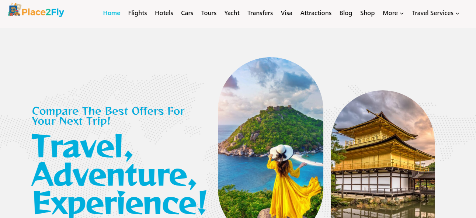The height and width of the screenshot is (218, 476).
Task: Go to the Shop page
Action: (367, 13)
